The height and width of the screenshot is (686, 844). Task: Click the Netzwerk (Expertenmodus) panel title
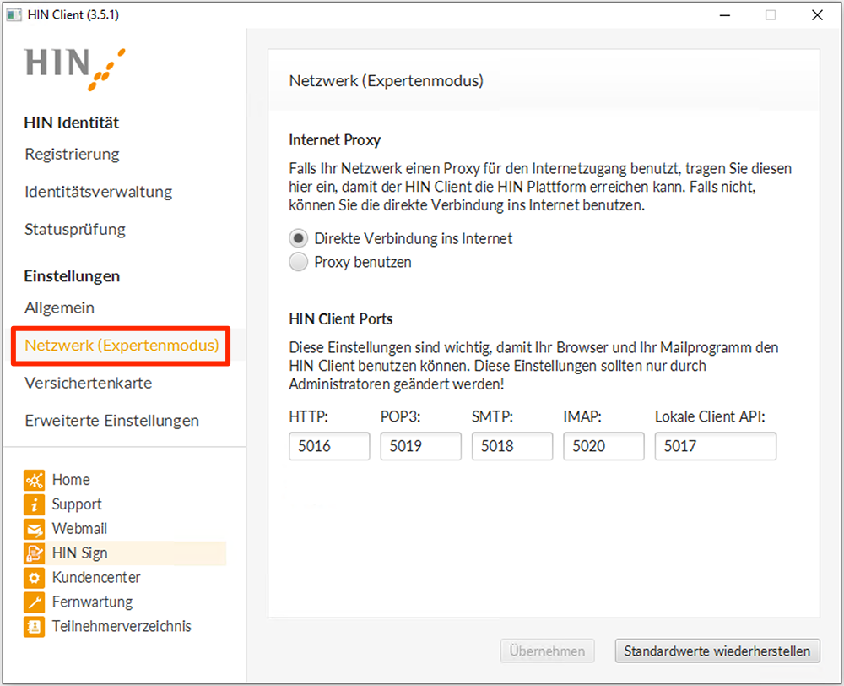(x=387, y=81)
